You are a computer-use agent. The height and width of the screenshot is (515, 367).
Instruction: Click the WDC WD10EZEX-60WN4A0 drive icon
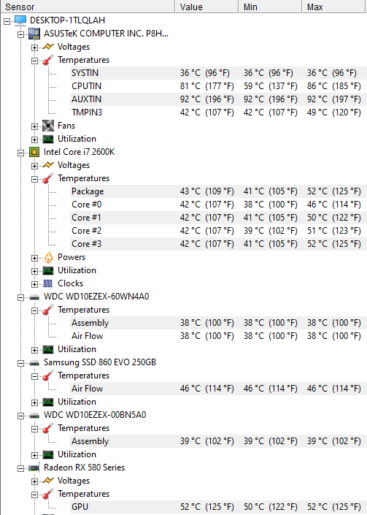point(34,297)
